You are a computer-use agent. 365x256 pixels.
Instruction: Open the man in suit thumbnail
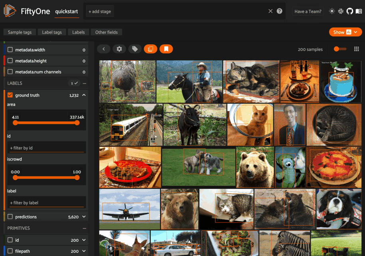click(x=290, y=125)
